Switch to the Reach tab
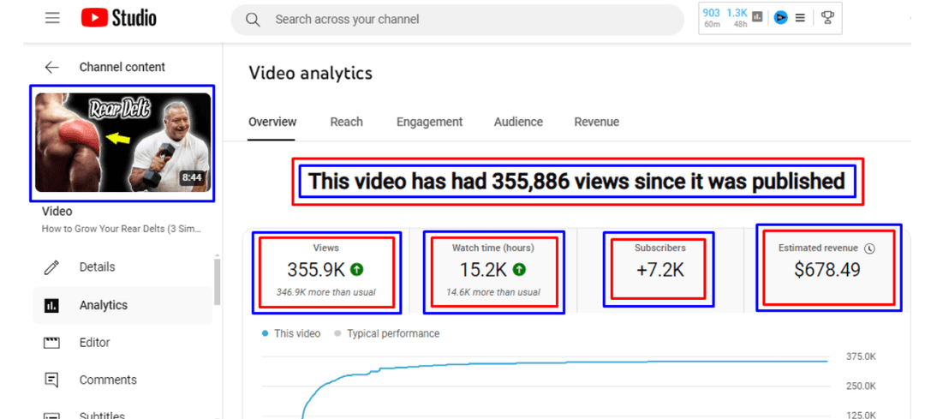925x419 pixels. 346,122
